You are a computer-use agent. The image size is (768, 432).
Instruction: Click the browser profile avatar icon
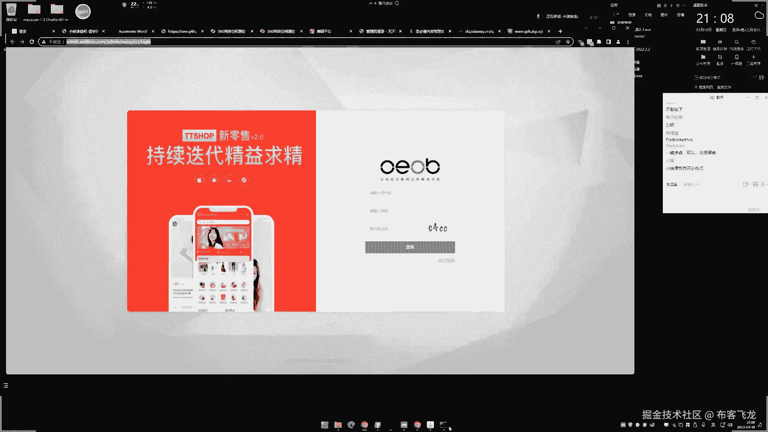coord(618,42)
